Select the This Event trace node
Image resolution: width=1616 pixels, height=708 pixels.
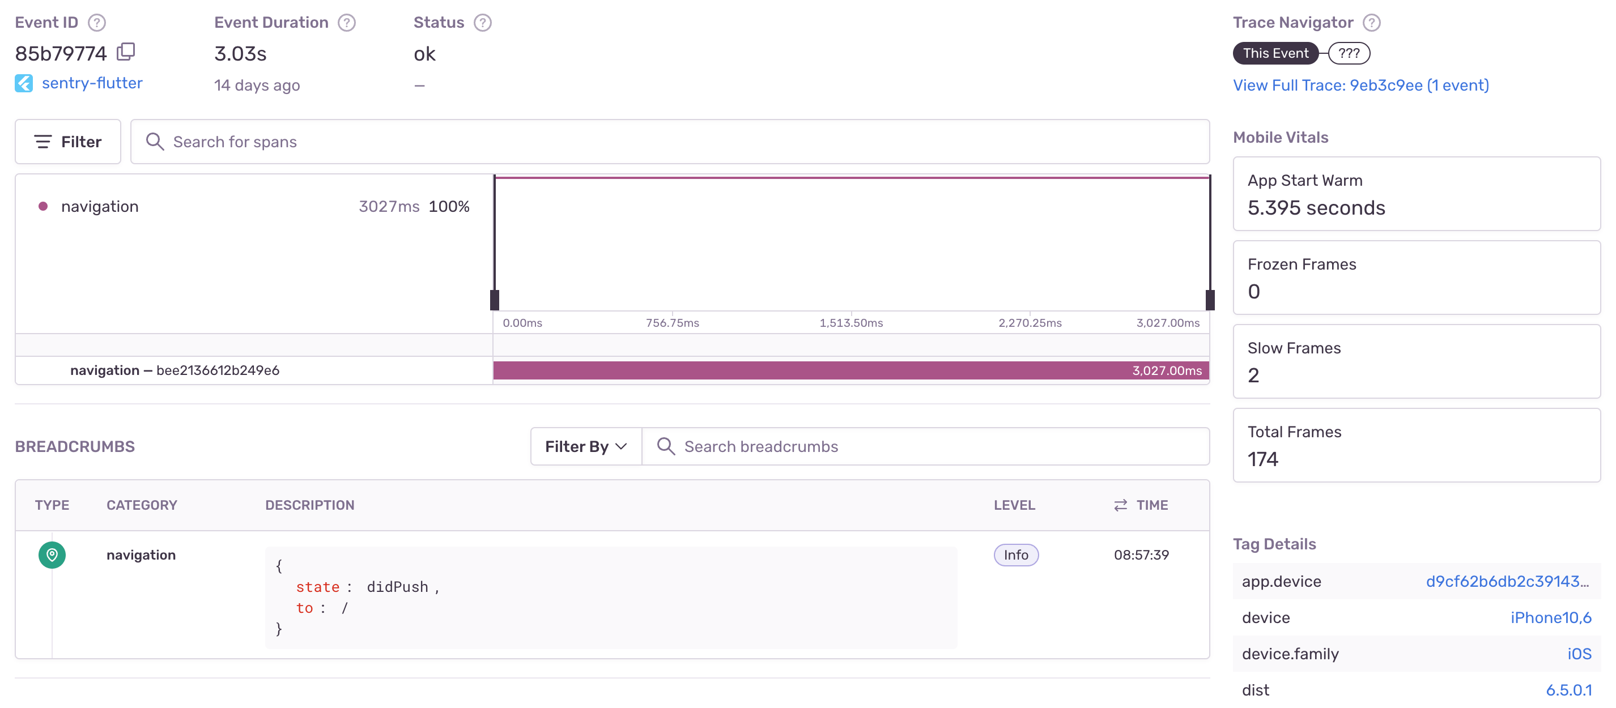click(1275, 53)
